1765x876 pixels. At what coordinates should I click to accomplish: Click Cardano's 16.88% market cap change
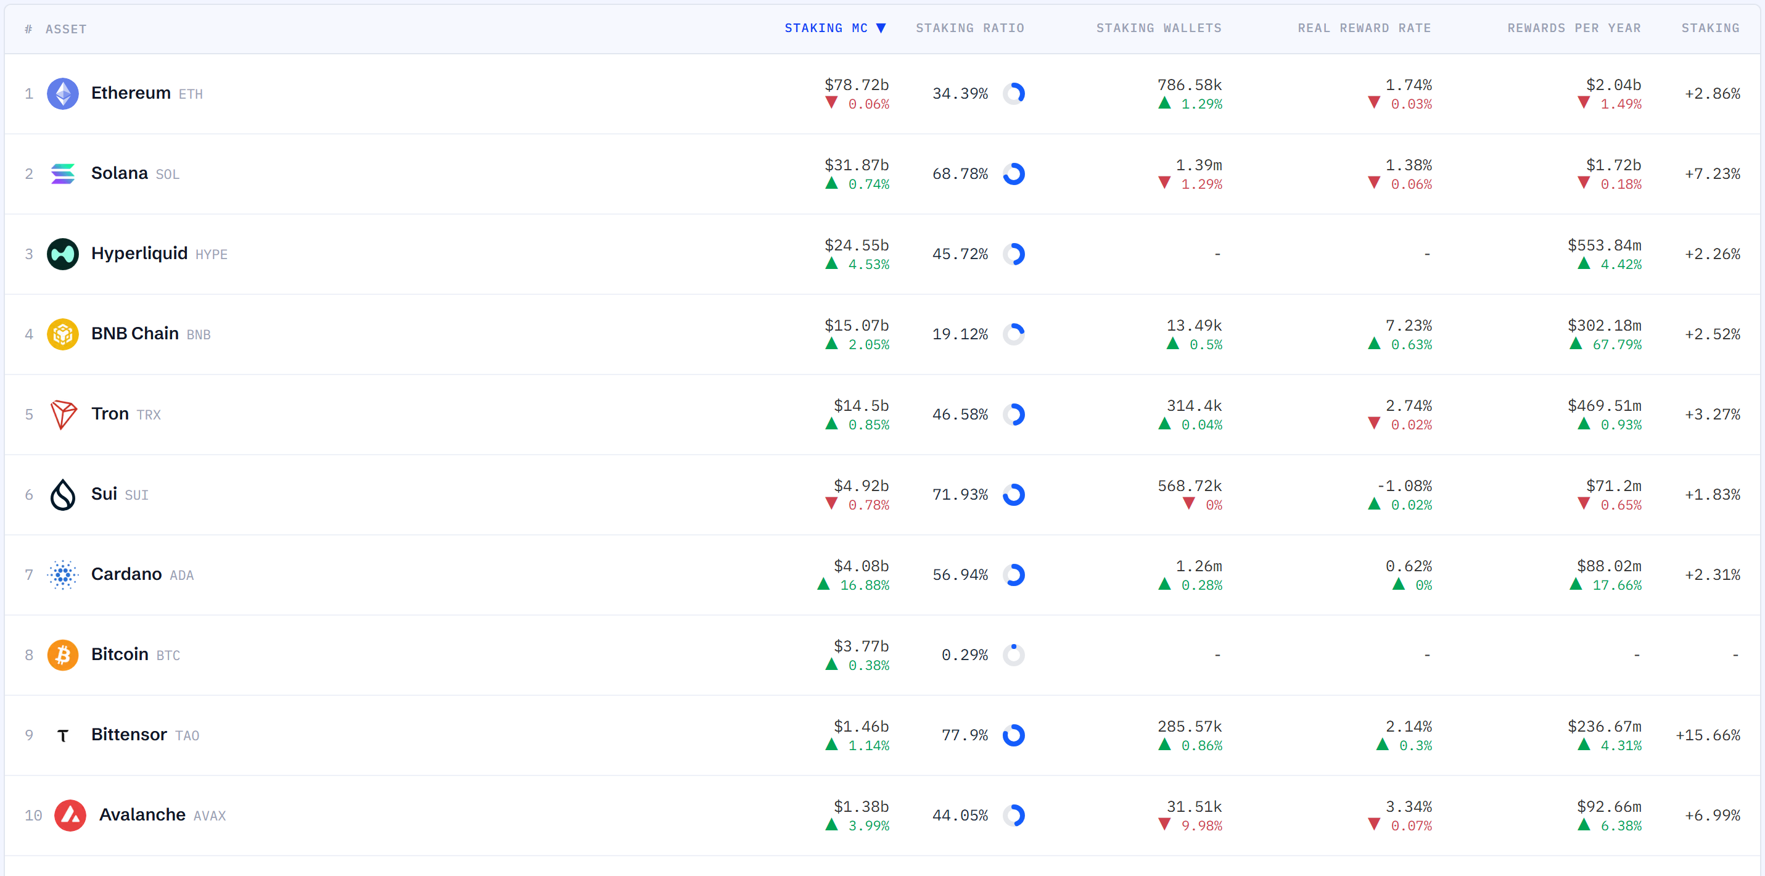pos(853,585)
